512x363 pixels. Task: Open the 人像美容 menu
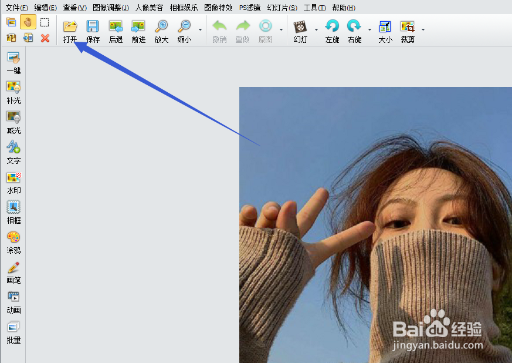(x=149, y=8)
